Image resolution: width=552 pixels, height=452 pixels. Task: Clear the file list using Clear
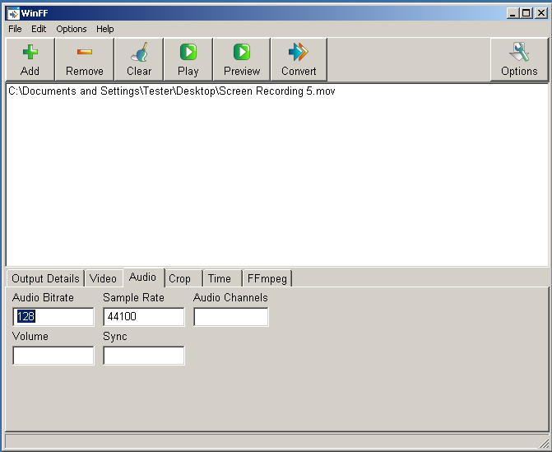[x=139, y=59]
